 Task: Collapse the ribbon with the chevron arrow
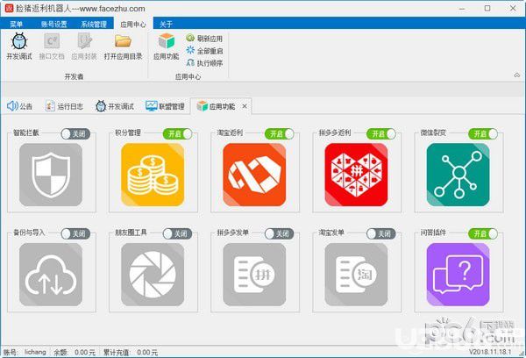point(517,75)
